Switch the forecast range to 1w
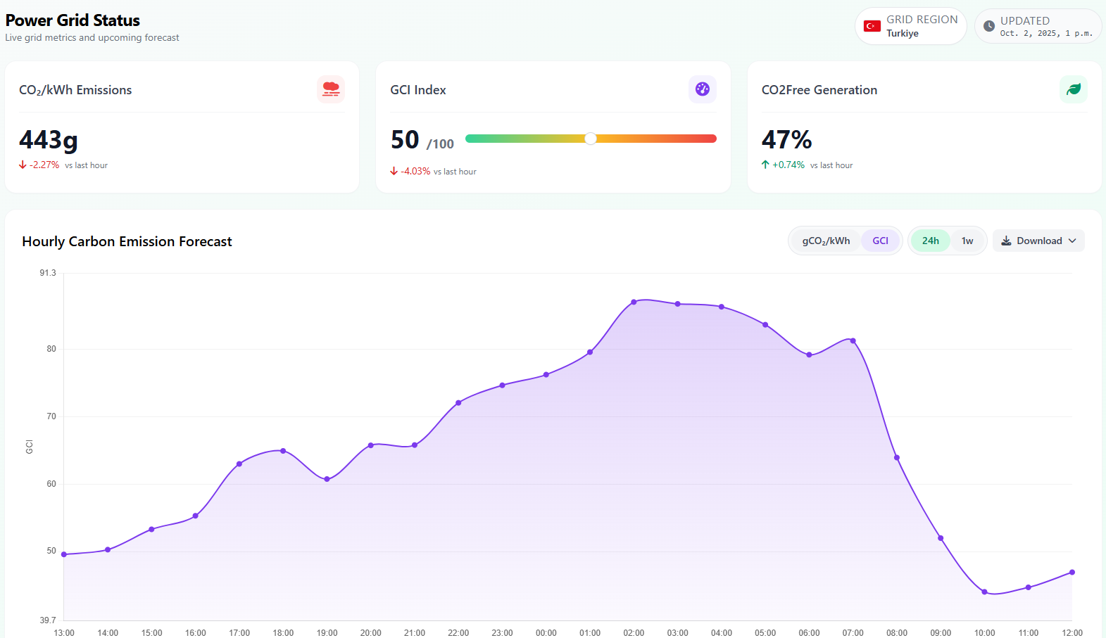Viewport: 1106px width, 638px height. tap(967, 241)
